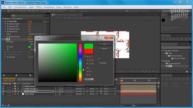
Task: Click Play in the Preview panel
Action: (x=170, y=39)
